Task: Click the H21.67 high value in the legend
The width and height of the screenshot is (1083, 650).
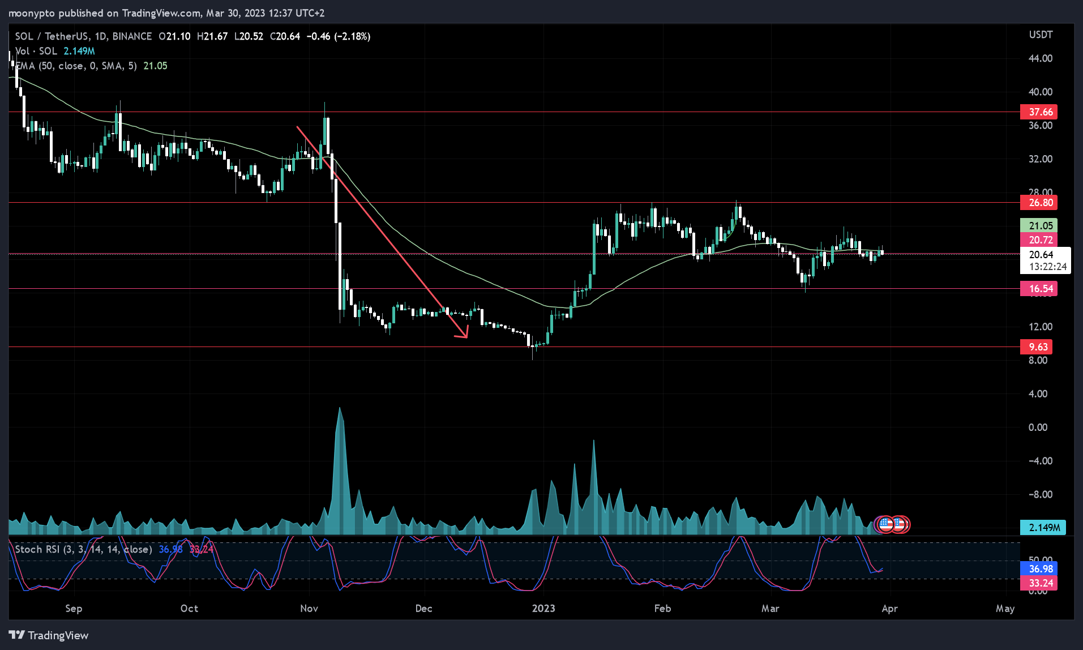Action: 212,36
